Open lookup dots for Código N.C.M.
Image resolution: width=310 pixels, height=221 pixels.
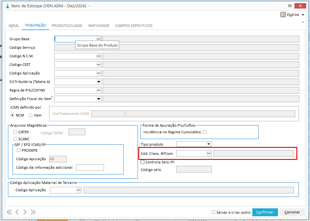[x=99, y=56]
